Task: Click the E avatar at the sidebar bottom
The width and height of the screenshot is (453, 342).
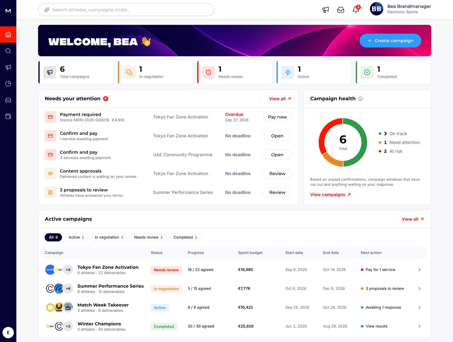Action: pos(8,333)
